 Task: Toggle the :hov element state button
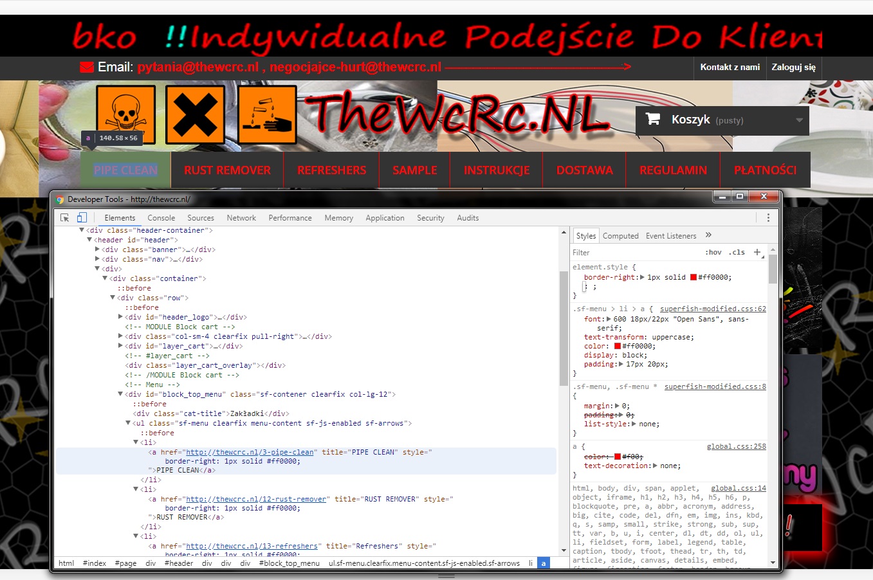pos(713,253)
